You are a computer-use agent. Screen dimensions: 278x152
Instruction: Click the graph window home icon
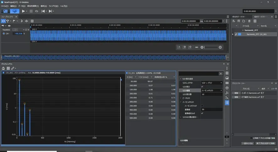coord(3,68)
